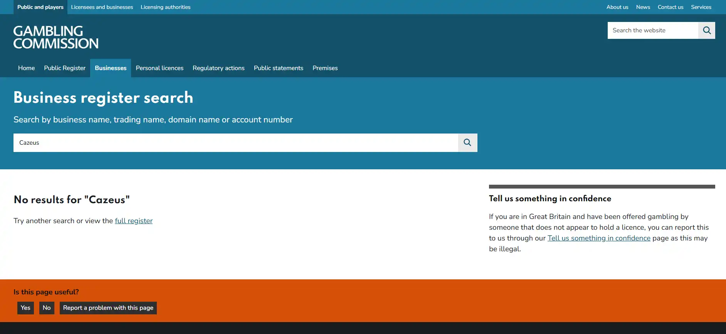Image resolution: width=726 pixels, height=334 pixels.
Task: Select Home in the navigation bar
Action: (x=27, y=68)
